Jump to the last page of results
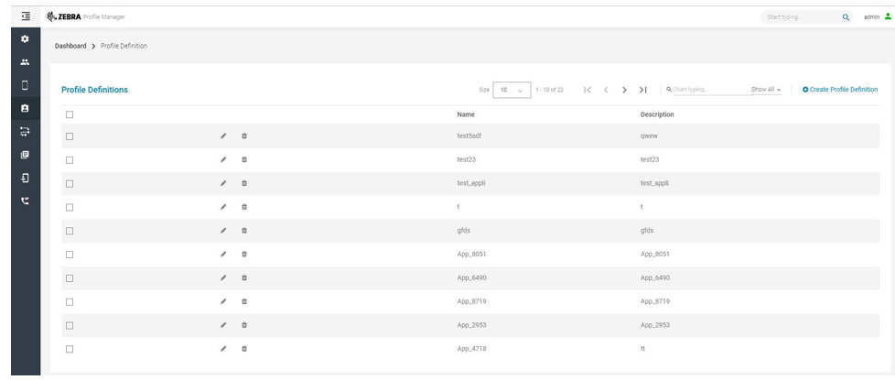The width and height of the screenshot is (895, 380). click(643, 90)
